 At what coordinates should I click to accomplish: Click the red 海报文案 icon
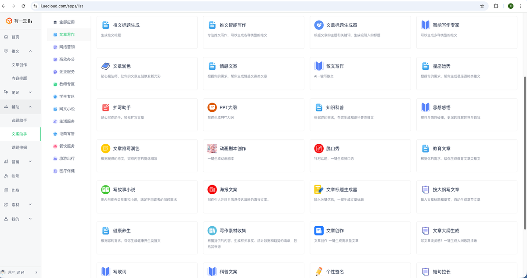click(212, 190)
